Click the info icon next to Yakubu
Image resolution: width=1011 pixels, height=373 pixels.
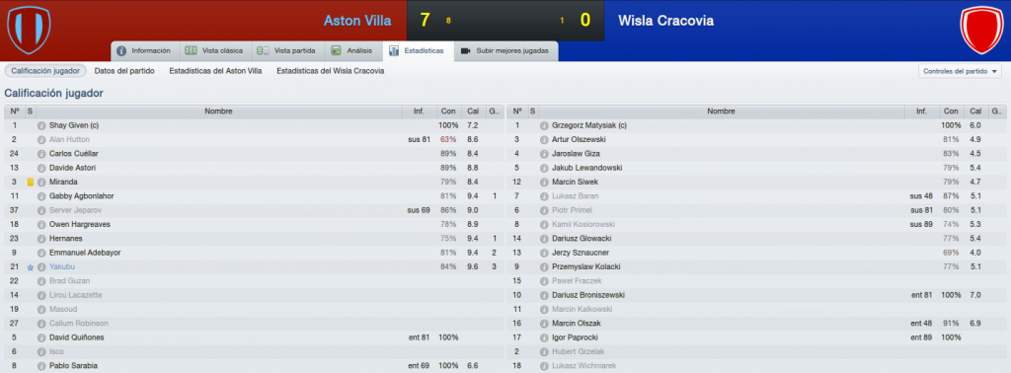(41, 267)
